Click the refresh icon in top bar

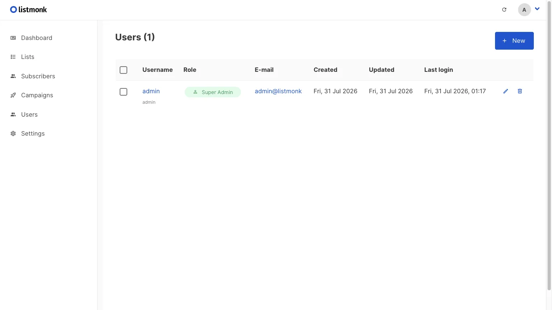504,10
